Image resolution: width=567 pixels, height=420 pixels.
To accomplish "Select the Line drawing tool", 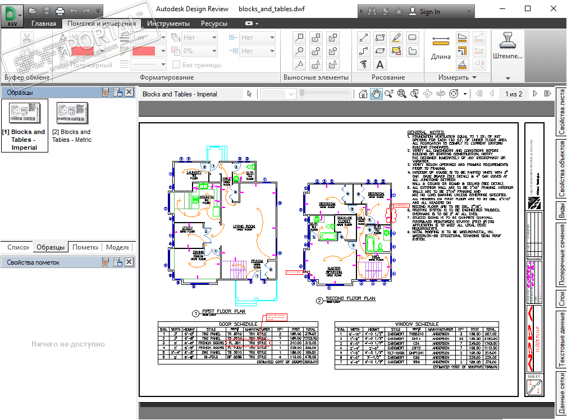I will [x=363, y=37].
